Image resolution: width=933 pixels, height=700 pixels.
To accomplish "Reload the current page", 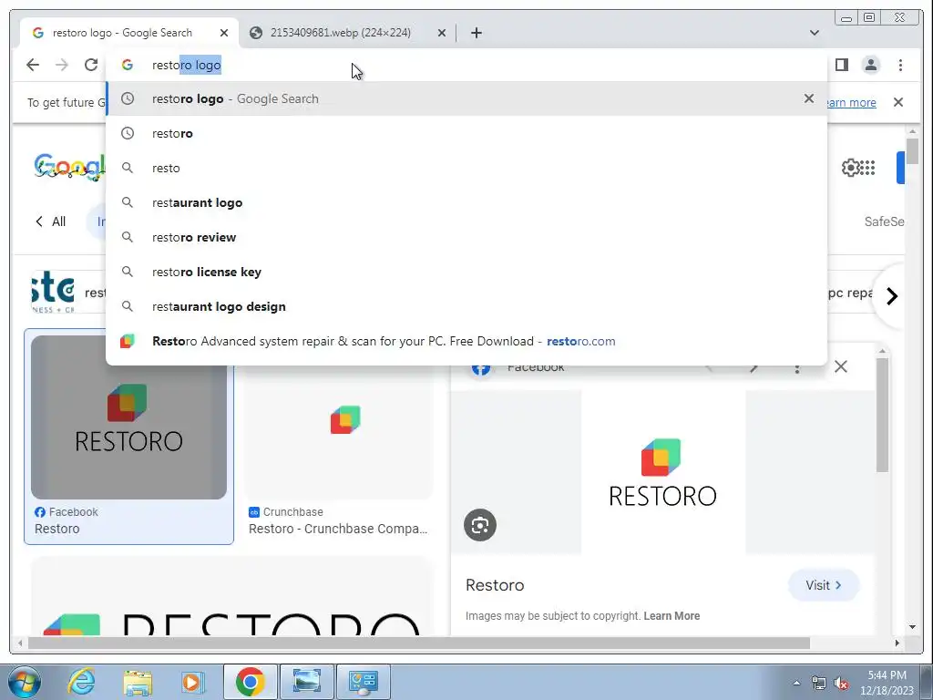I will pos(91,65).
